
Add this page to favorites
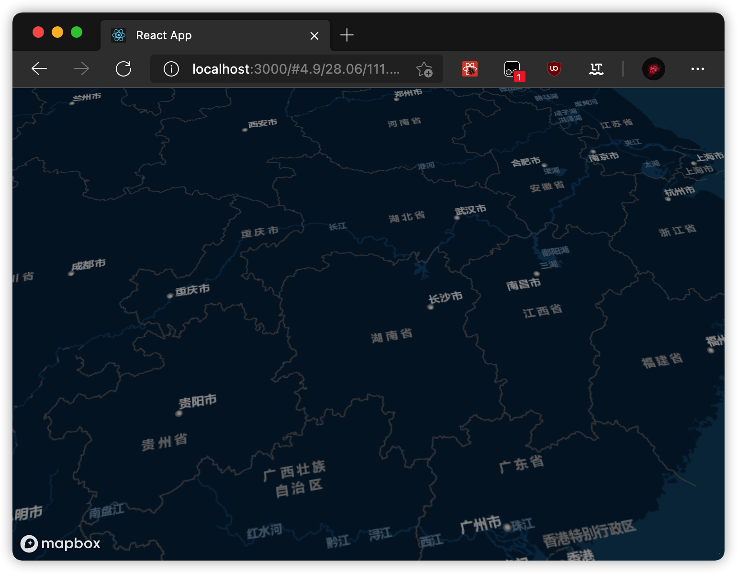click(x=424, y=69)
